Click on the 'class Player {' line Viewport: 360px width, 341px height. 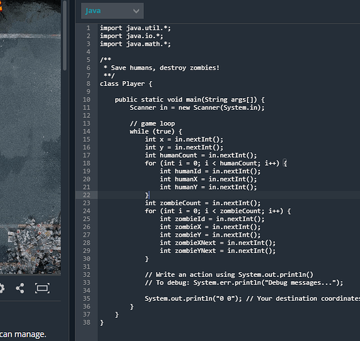126,84
